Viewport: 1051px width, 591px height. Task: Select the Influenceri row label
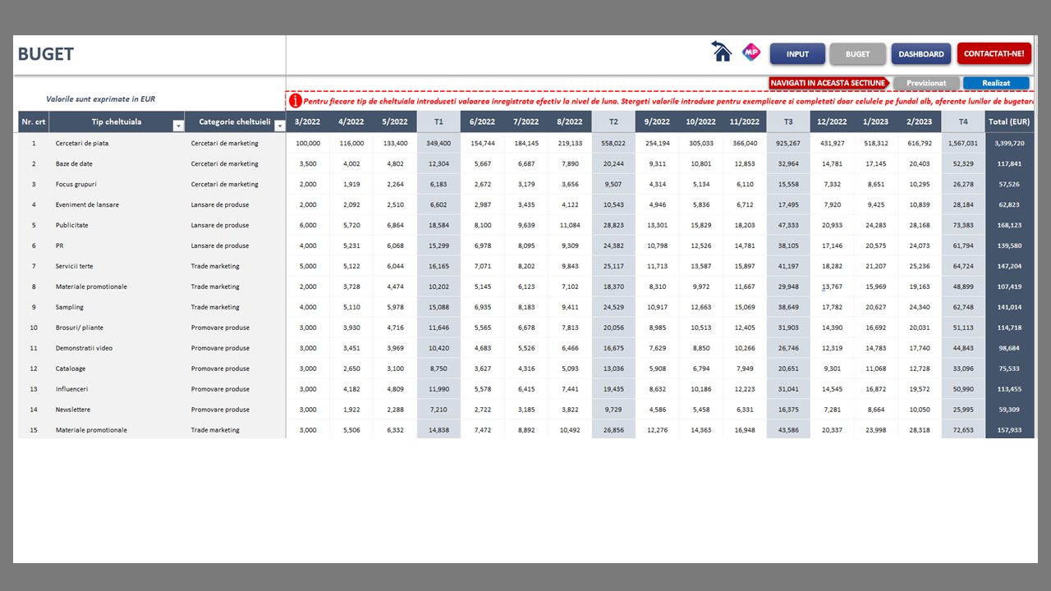(71, 389)
